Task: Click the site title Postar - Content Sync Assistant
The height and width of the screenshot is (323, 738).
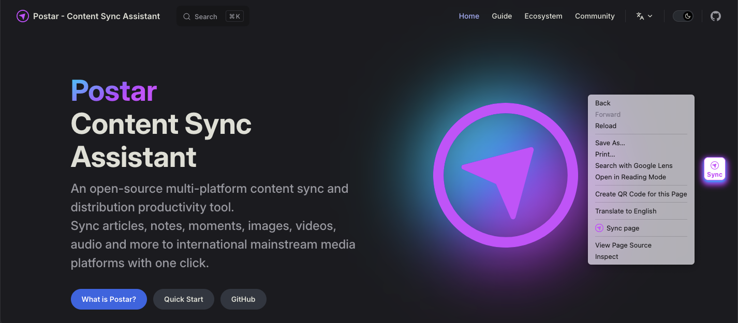Action: (x=96, y=16)
